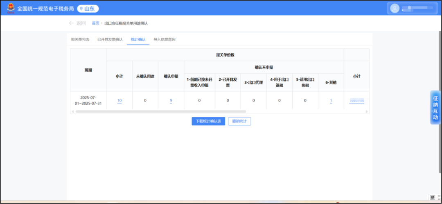Click the 1-前期已按未开票收入申报 header
442x204 pixels.
(199, 82)
